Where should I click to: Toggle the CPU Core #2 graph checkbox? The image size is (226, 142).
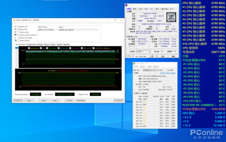[x=59, y=48]
